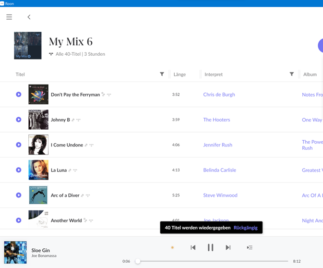Viewport: 323px width, 268px height.
Task: Sort by the Interpret column header
Action: point(214,74)
